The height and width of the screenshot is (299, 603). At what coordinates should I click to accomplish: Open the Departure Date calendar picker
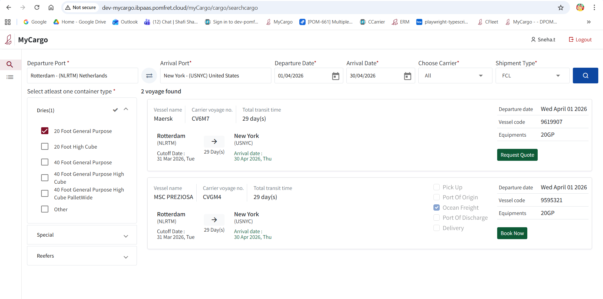335,76
